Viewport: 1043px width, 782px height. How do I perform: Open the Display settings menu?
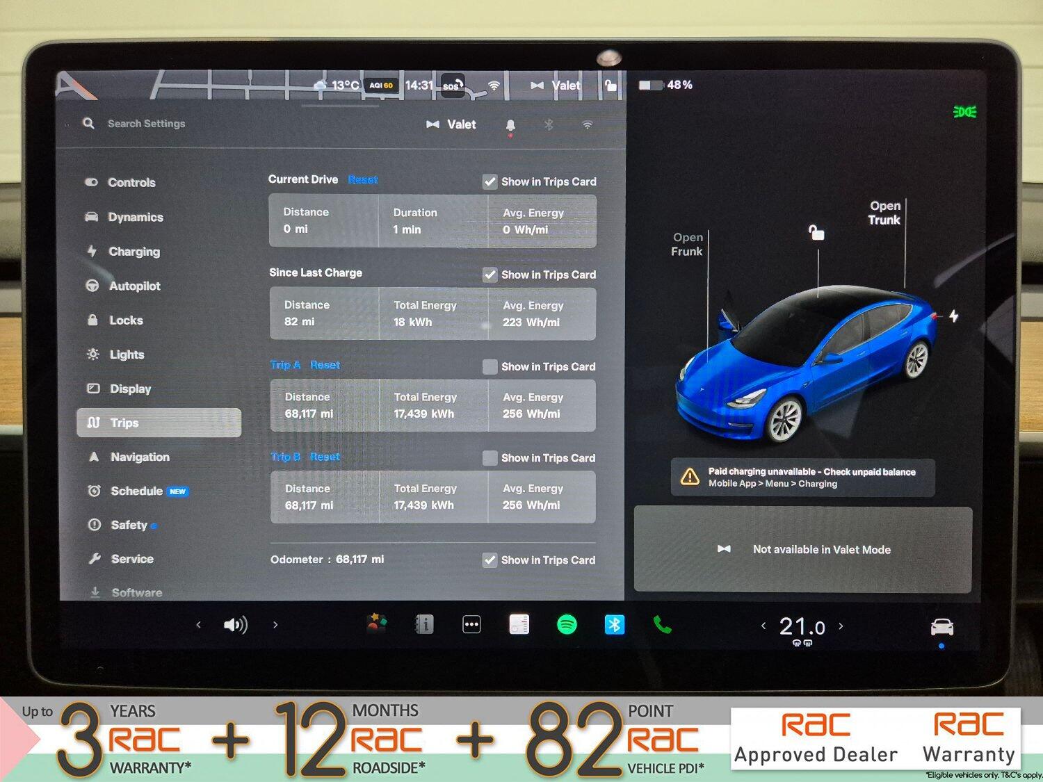coord(118,389)
